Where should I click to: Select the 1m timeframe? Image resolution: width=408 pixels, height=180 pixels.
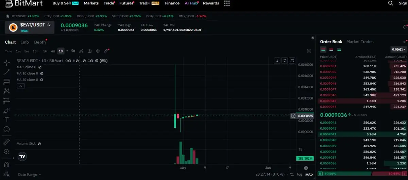18,51
